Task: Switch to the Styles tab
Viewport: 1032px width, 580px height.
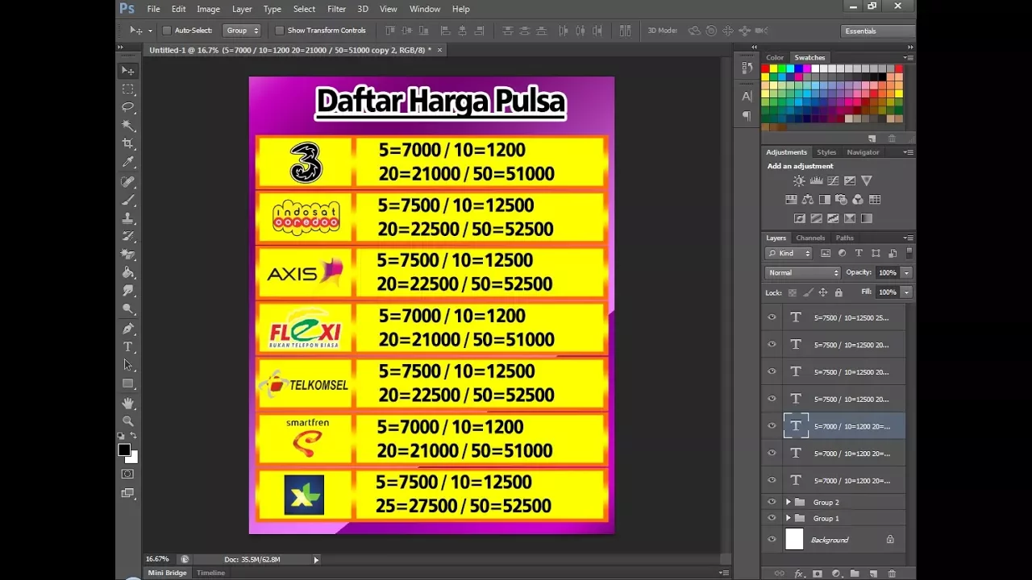Action: 826,152
